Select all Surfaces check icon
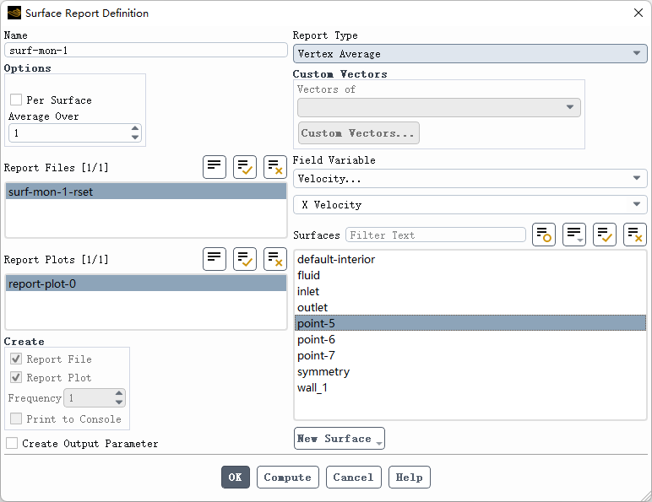The width and height of the screenshot is (652, 502). [605, 235]
